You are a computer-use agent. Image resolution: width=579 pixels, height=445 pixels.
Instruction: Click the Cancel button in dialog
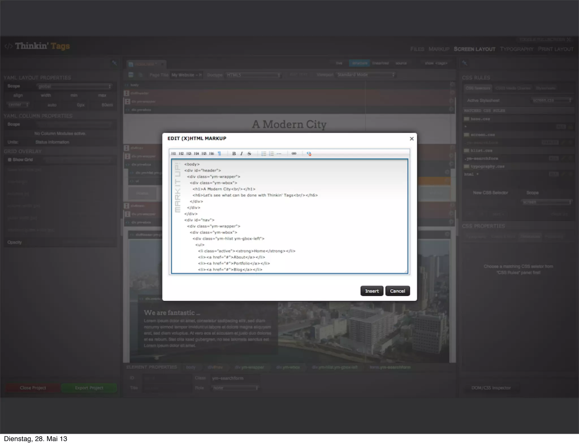point(397,291)
